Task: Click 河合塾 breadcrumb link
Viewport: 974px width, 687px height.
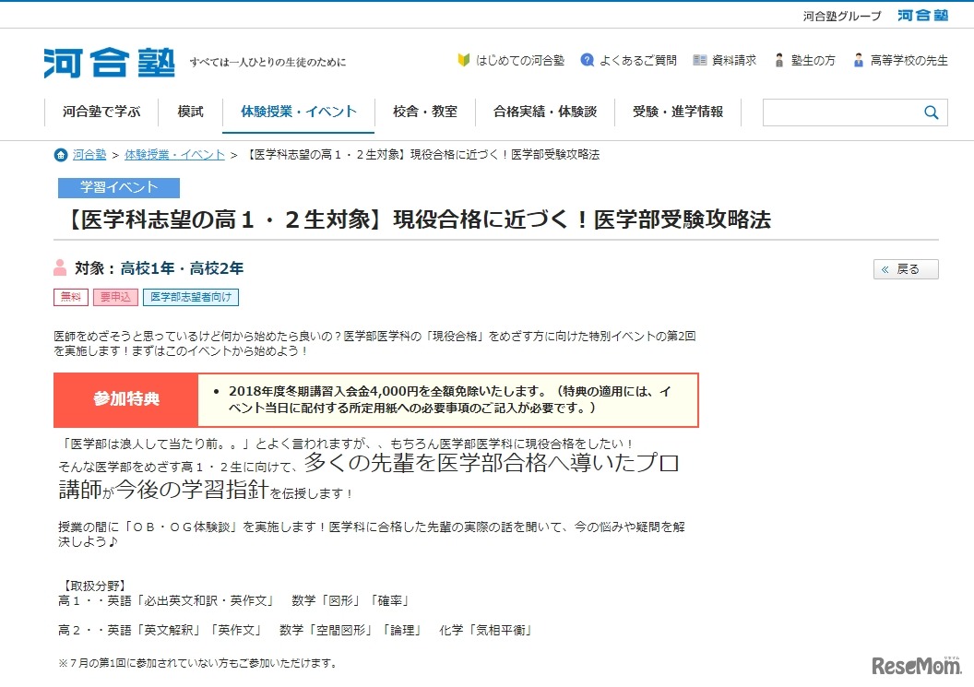Action: 89,155
